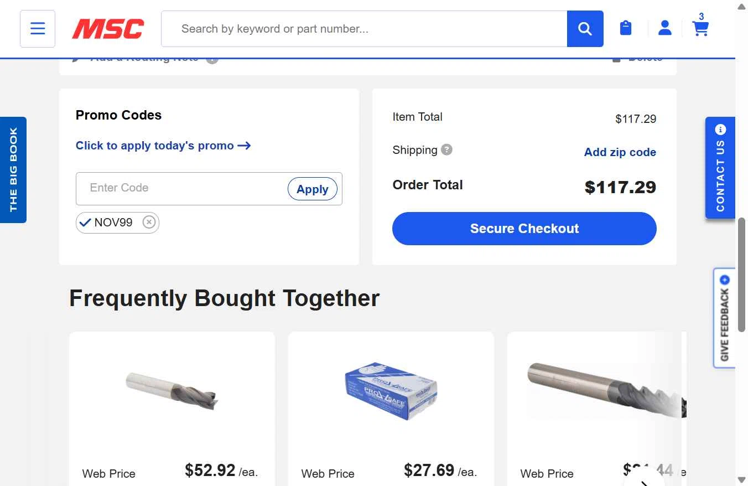The width and height of the screenshot is (748, 486).
Task: Open the Give Feedback side tab
Action: [x=724, y=318]
